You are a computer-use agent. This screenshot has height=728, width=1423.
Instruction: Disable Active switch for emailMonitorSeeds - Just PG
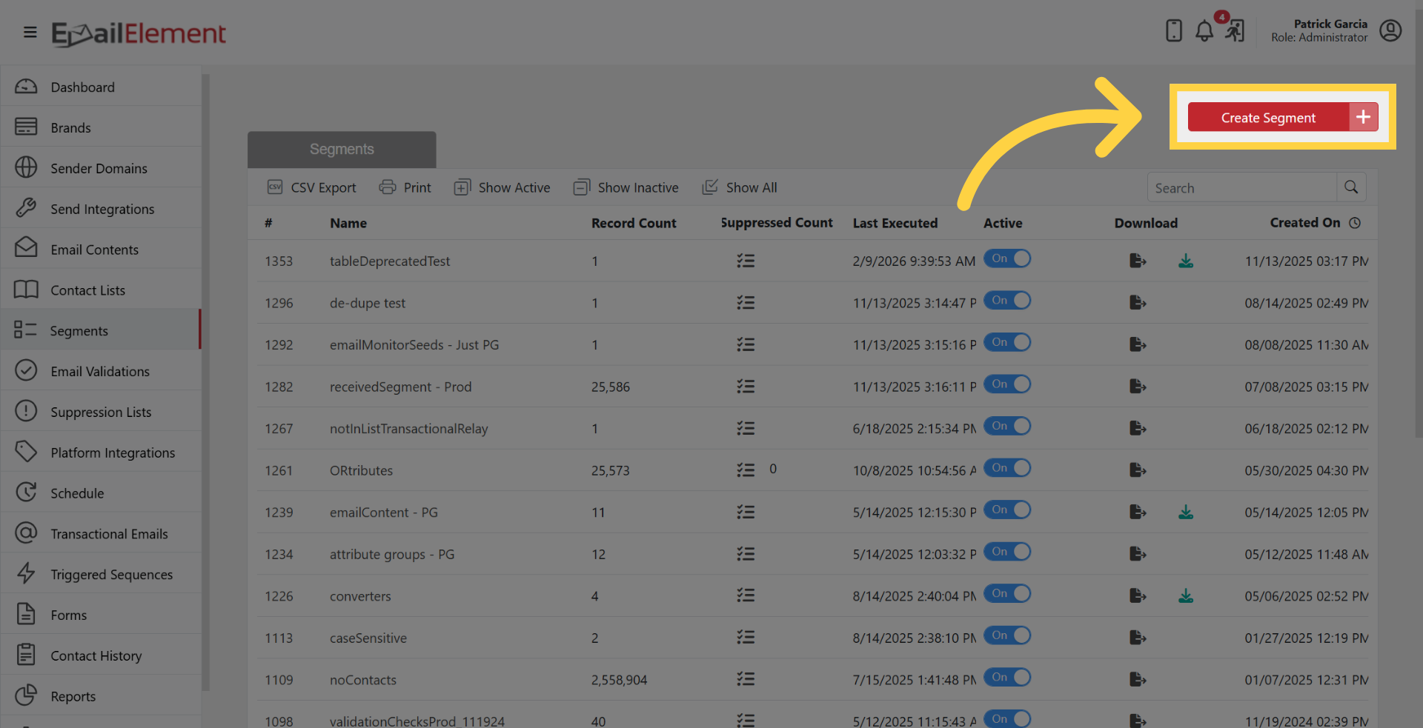(1007, 342)
